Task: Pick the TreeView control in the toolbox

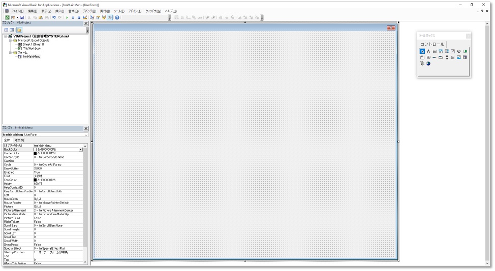Action: (422, 63)
